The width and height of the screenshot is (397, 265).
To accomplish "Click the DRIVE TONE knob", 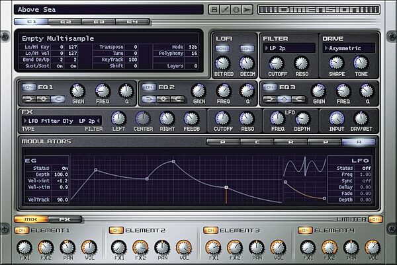I will (x=361, y=63).
